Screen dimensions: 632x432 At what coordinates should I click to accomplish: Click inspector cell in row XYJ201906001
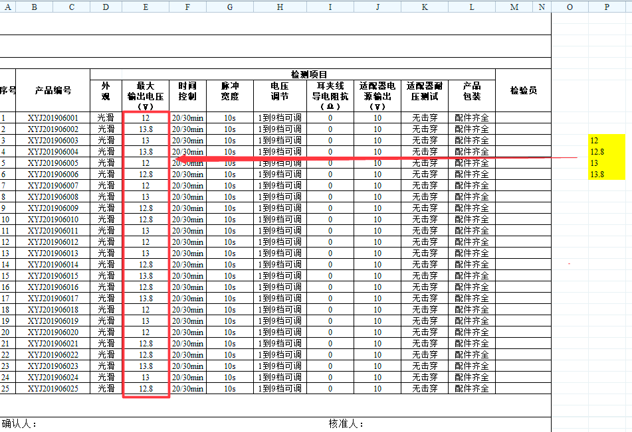[523, 118]
